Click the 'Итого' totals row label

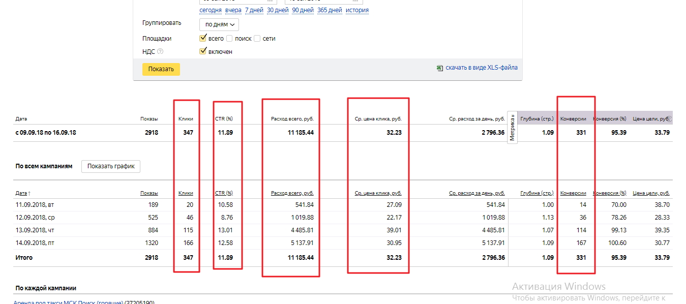click(24, 258)
